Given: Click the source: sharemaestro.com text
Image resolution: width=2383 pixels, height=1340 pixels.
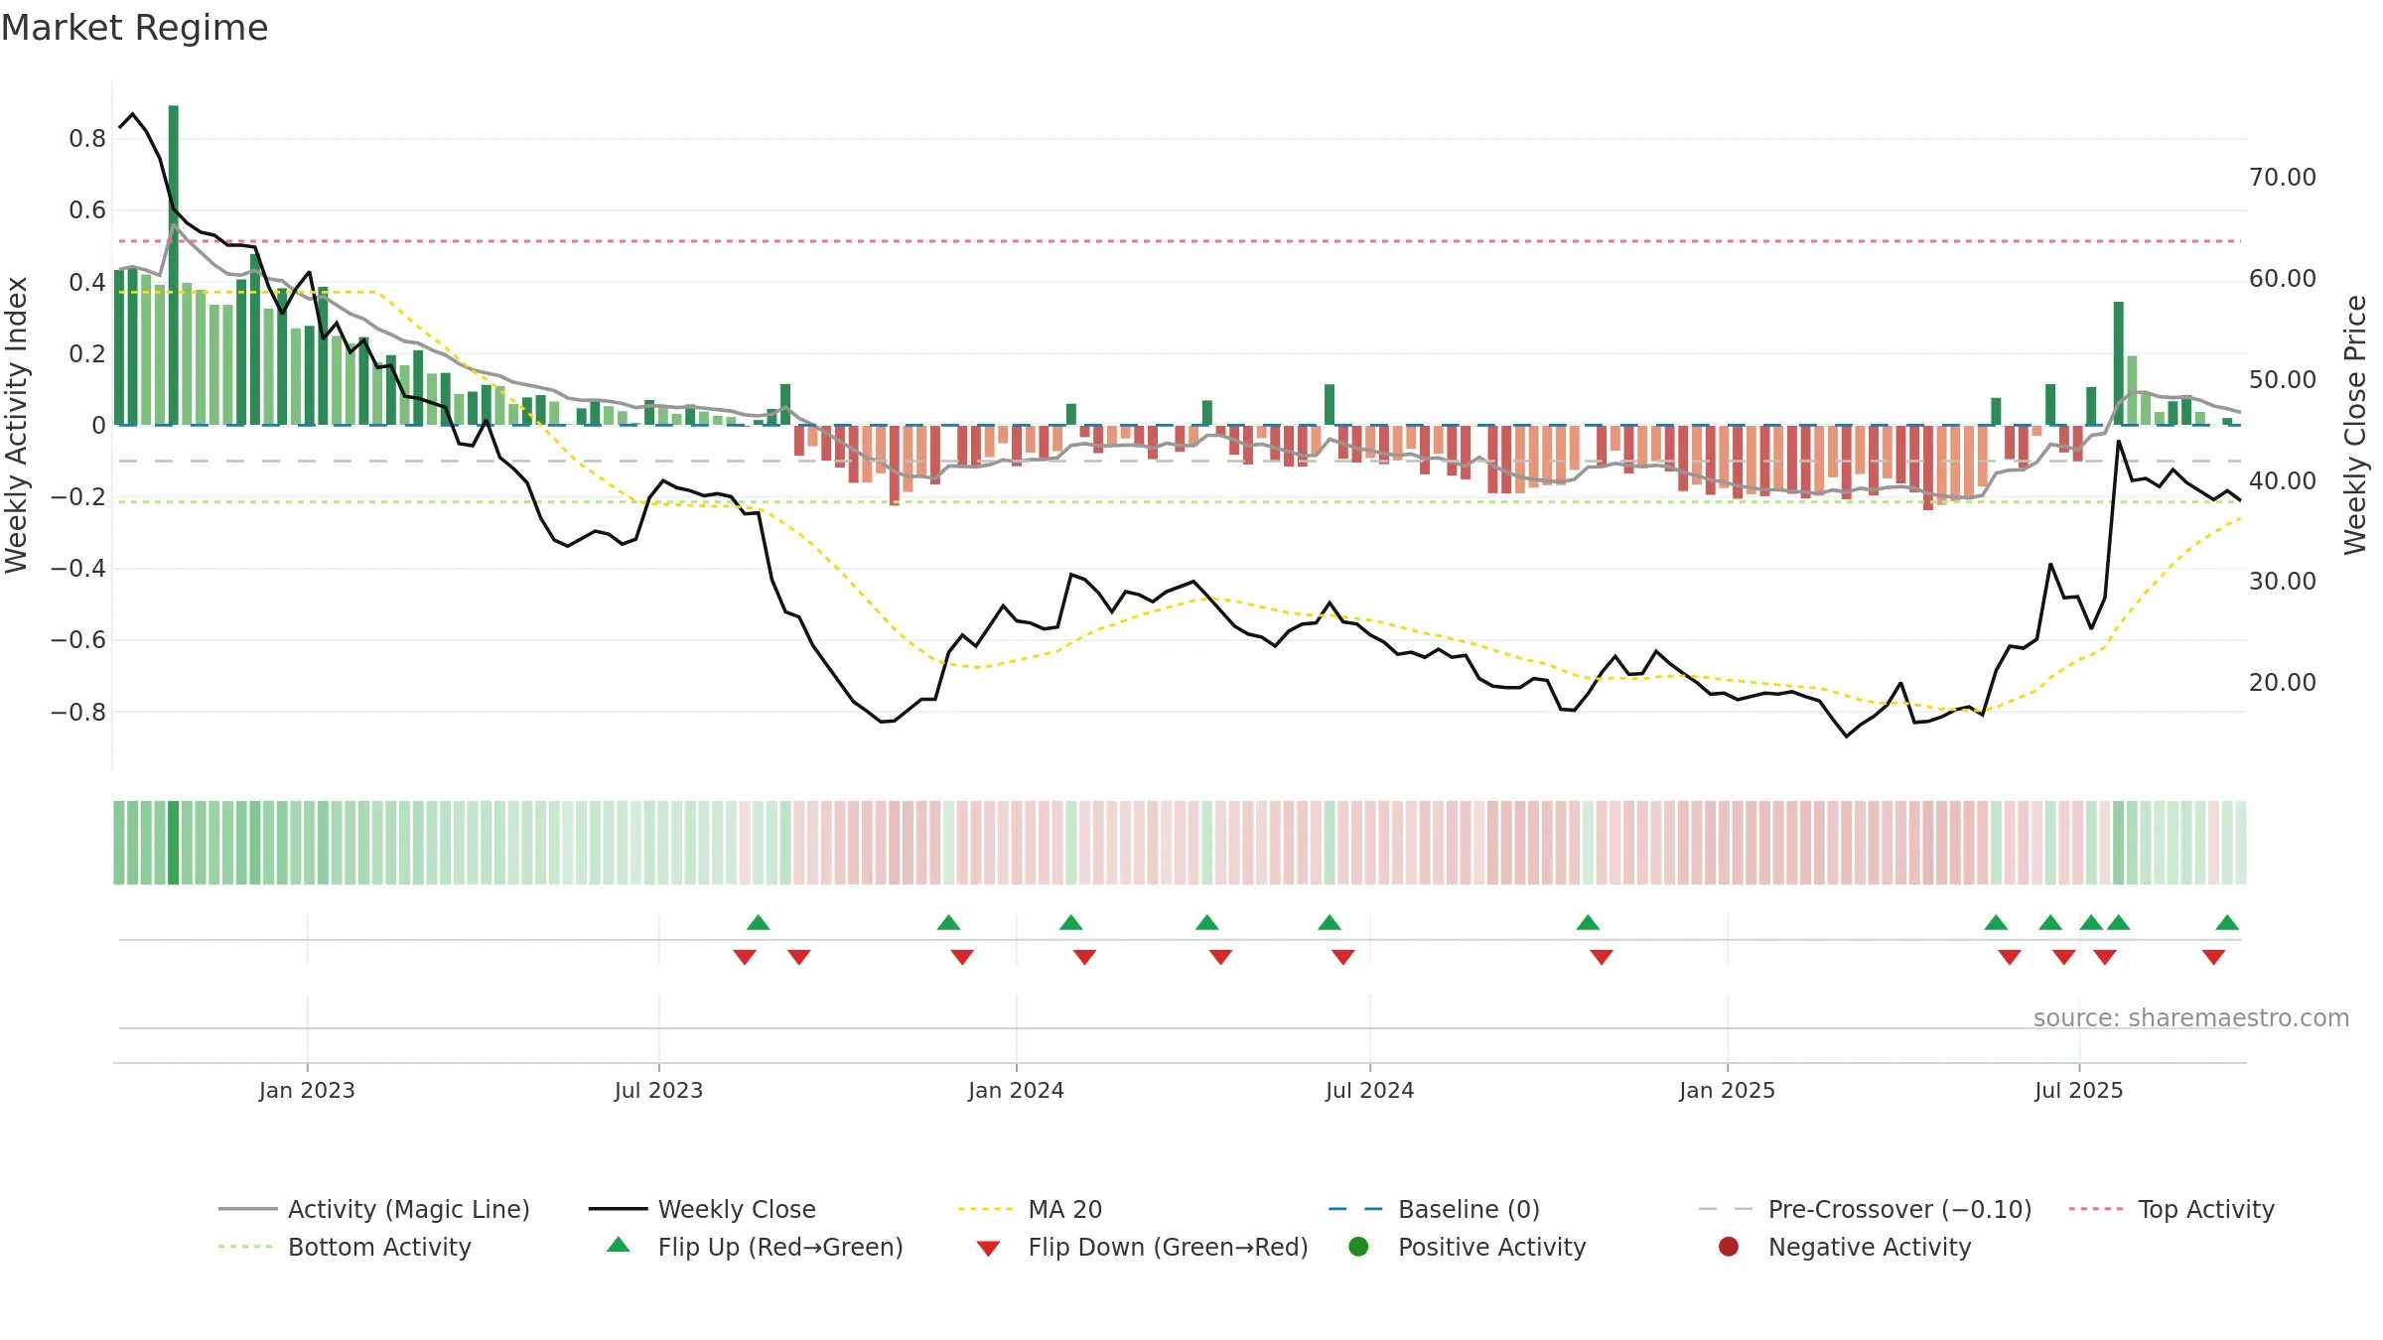Looking at the screenshot, I should click(x=2191, y=1018).
